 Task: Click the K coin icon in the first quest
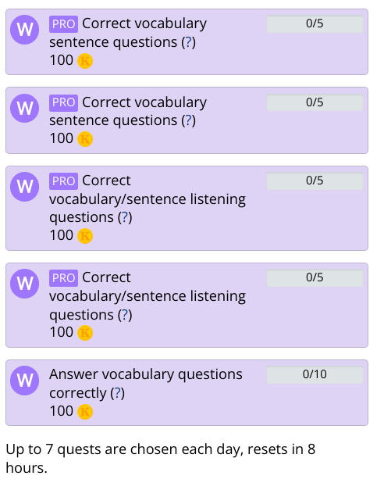click(x=85, y=61)
